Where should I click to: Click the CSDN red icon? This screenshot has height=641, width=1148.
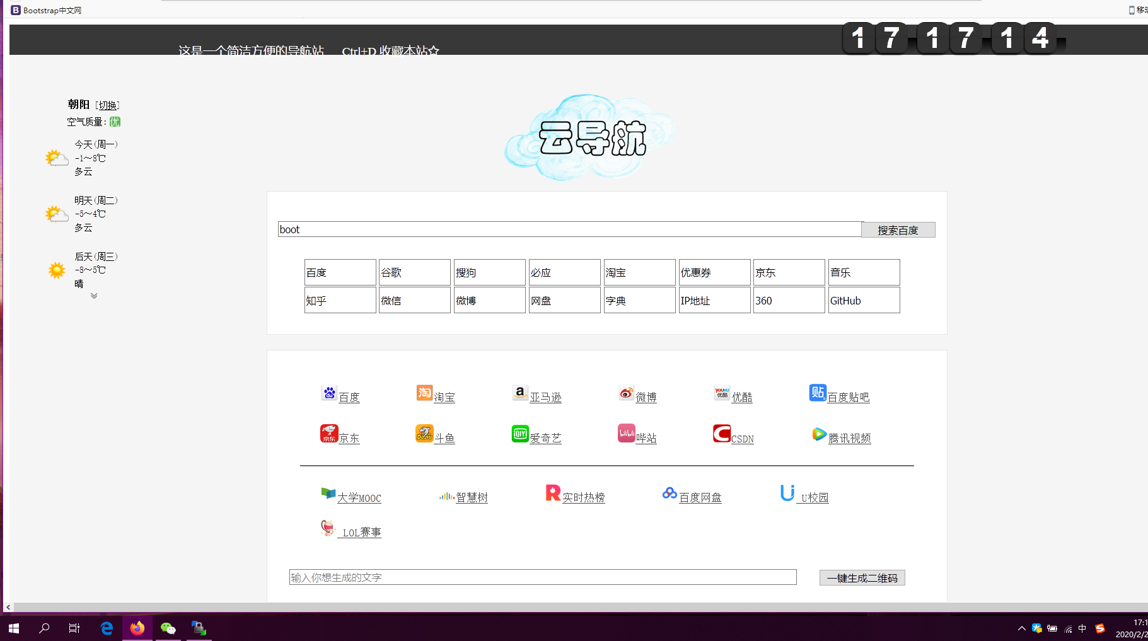tap(722, 433)
